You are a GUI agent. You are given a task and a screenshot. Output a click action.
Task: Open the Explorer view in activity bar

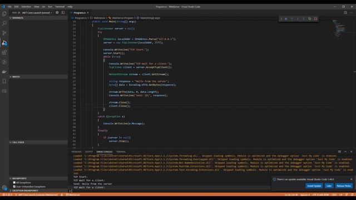tap(4, 14)
